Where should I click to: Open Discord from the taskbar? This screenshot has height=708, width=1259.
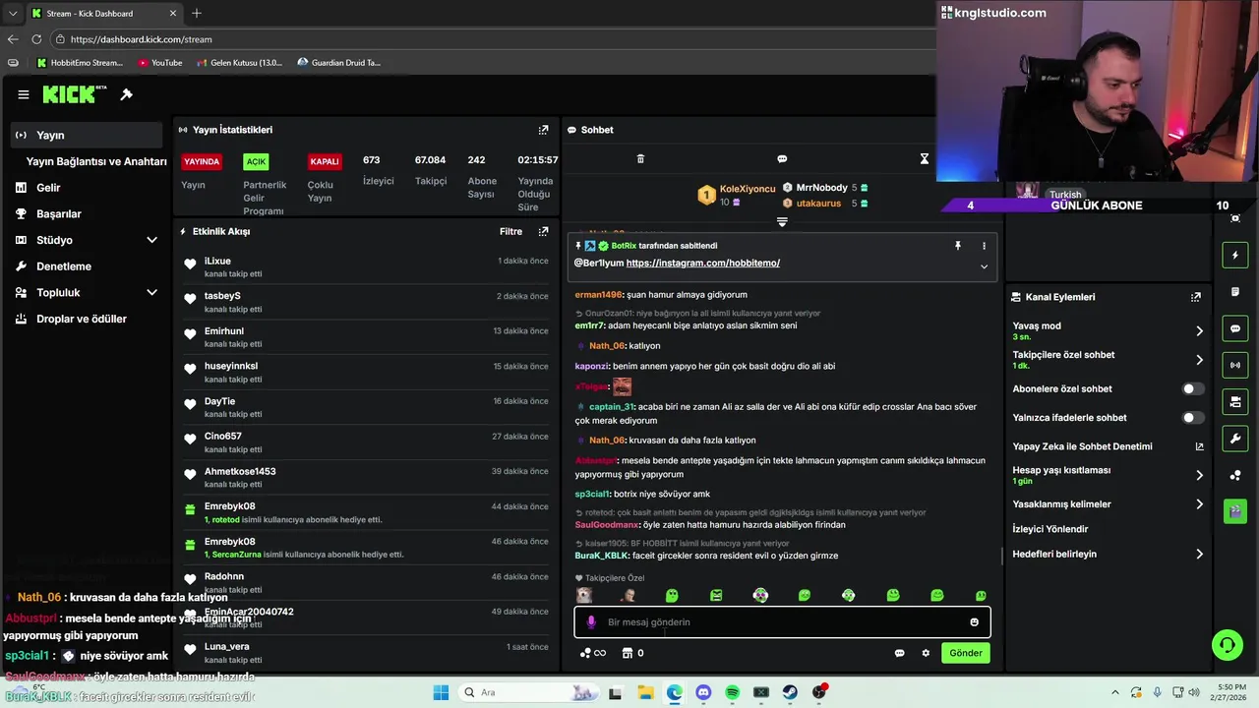pos(703,692)
